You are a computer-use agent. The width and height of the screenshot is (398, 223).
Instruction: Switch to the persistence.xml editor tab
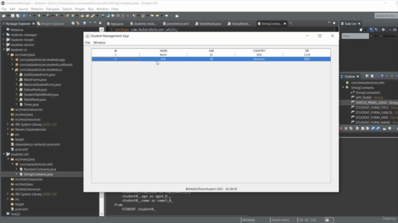[175, 24]
